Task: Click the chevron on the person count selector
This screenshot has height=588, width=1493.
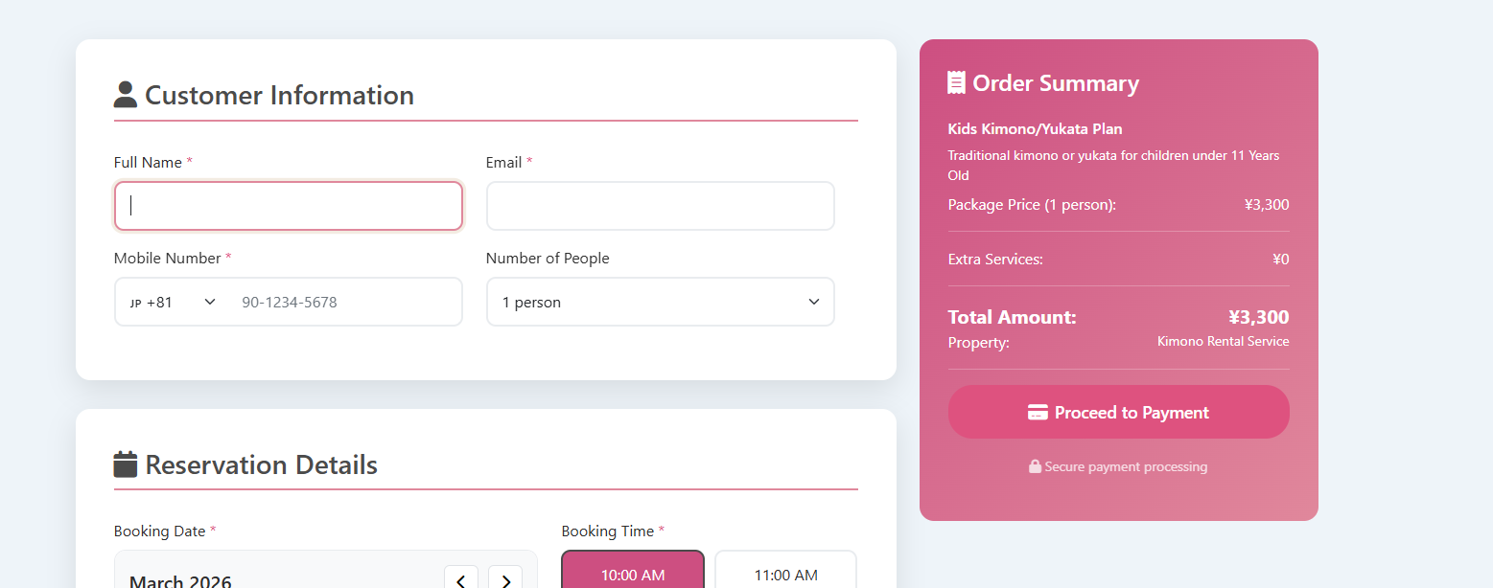Action: point(814,302)
